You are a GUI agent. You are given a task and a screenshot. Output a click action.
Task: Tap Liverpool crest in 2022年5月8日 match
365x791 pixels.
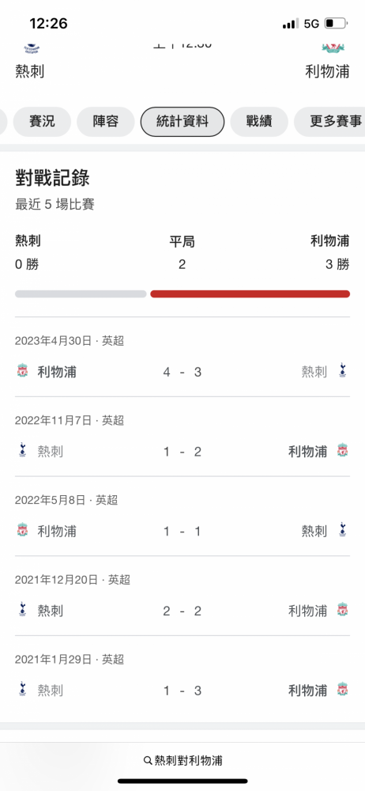(x=22, y=531)
